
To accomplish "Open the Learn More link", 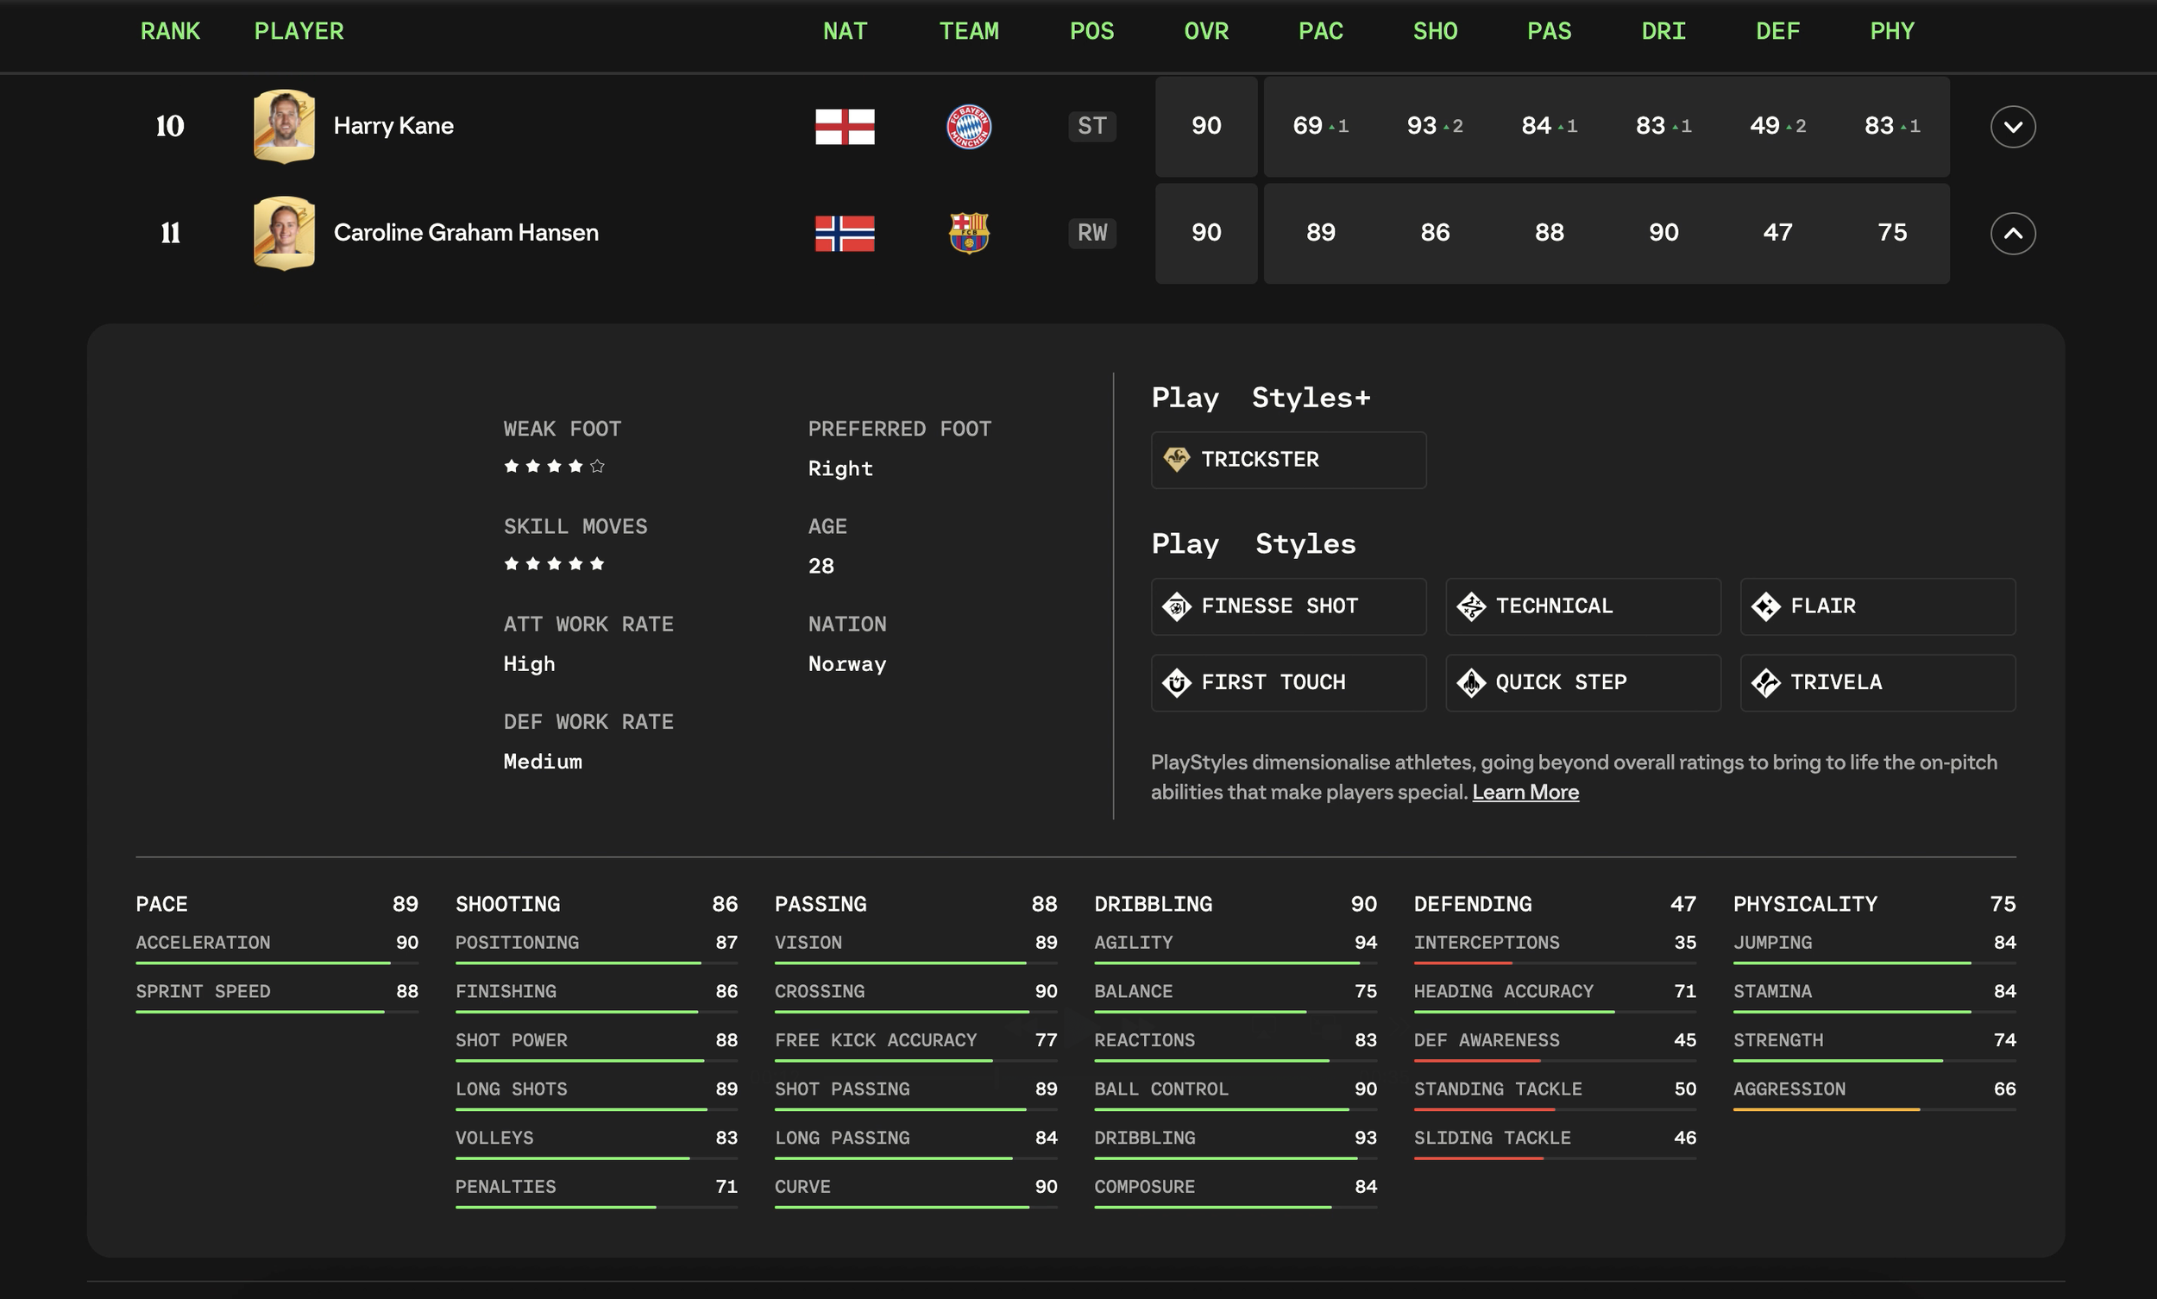I will (1525, 792).
